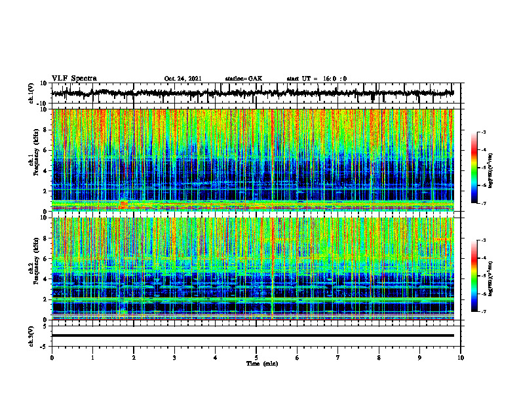Click the "2" kHz tick on ch.2 frequency axis
This screenshot has height=401, width=519.
point(45,299)
